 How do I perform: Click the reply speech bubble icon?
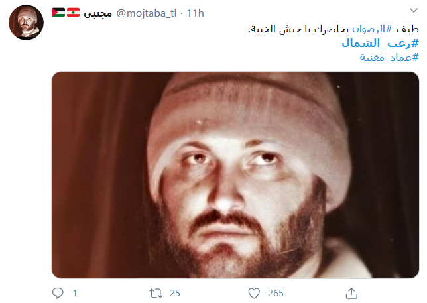(x=58, y=293)
